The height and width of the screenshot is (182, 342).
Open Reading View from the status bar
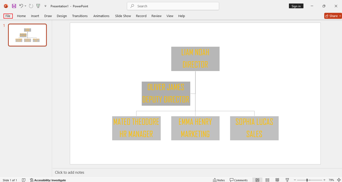coord(277,180)
